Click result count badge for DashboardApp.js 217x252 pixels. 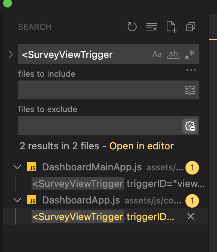(x=192, y=201)
